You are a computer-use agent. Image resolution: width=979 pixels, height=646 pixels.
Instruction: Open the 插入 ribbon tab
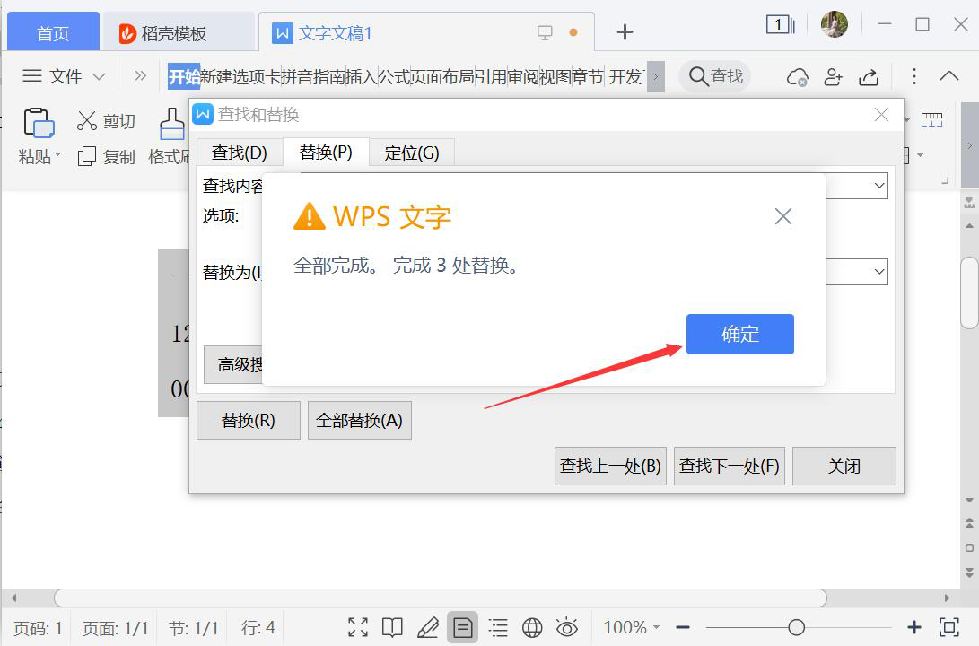(x=362, y=76)
